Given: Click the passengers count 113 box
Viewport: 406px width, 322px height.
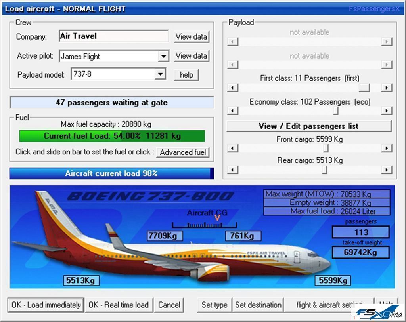Looking at the screenshot, I should click(361, 232).
